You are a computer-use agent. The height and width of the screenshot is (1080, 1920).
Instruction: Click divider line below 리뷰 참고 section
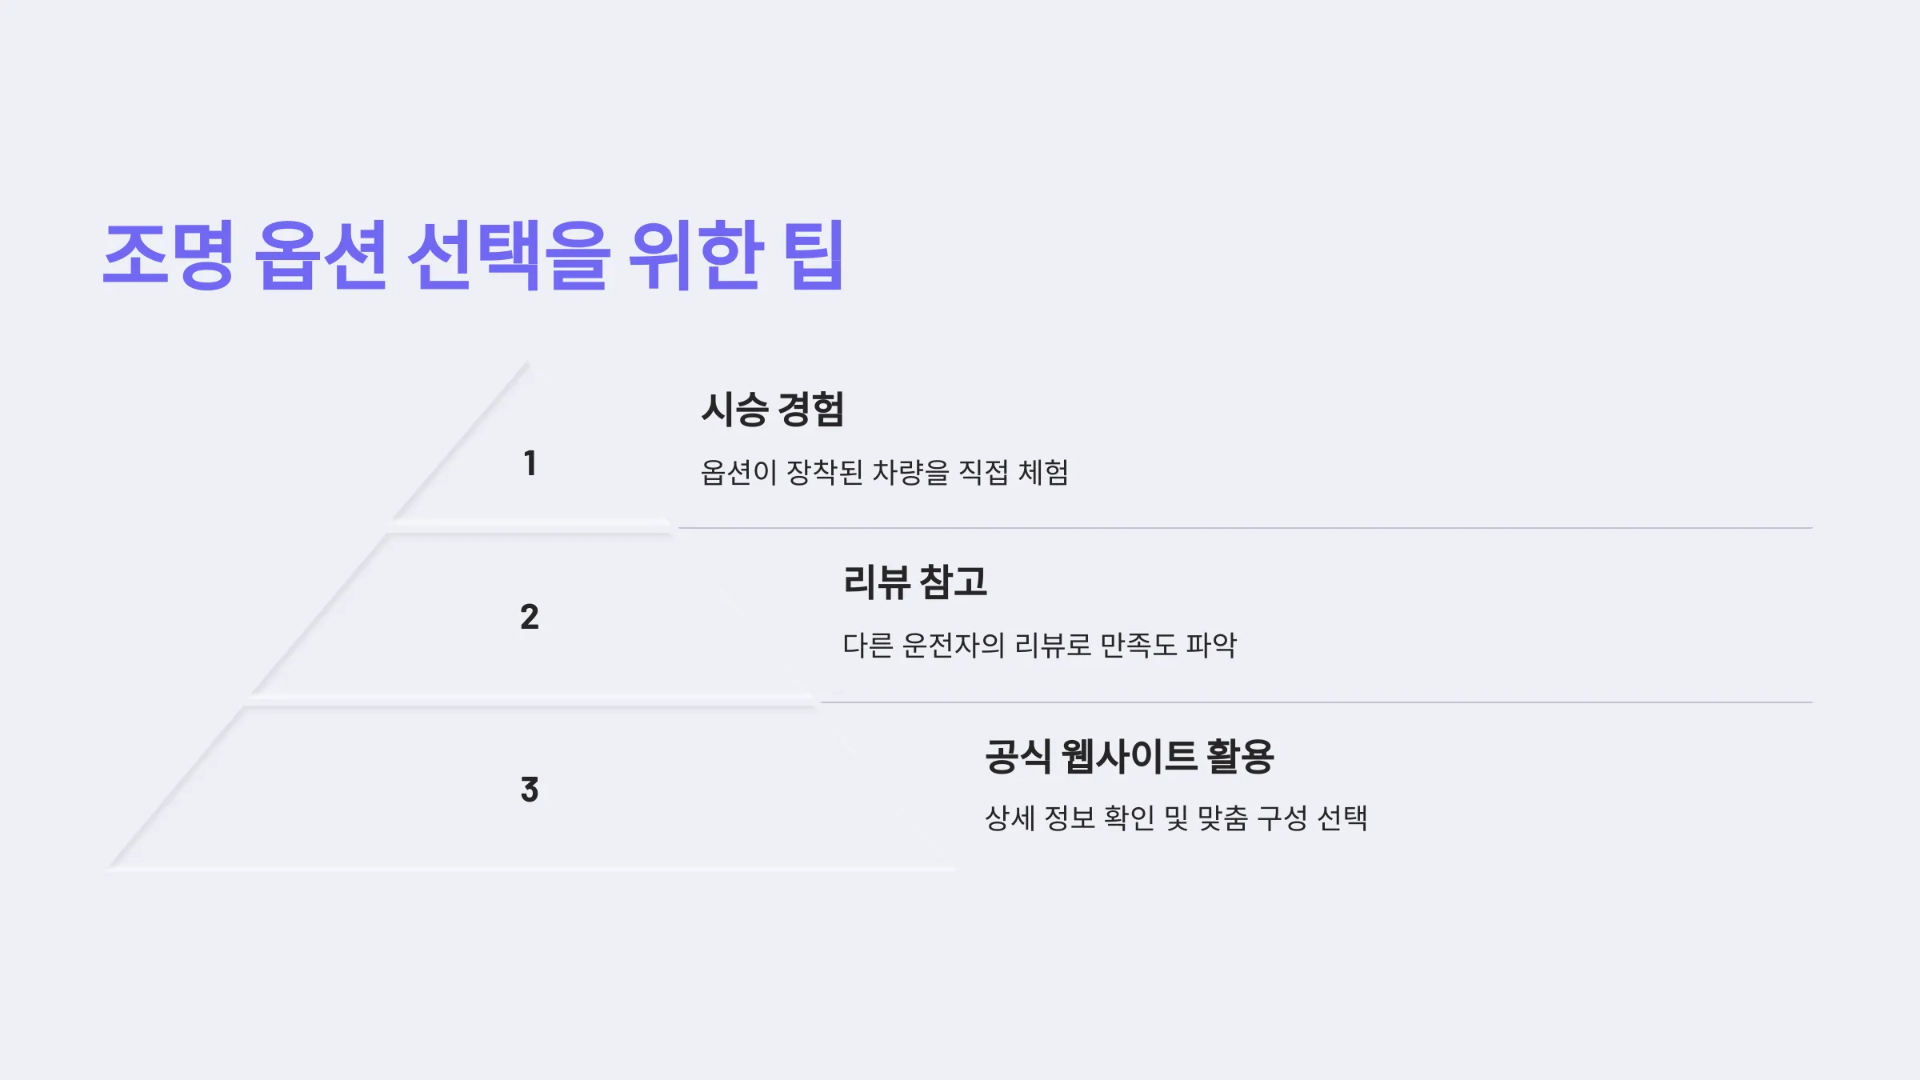pos(1316,702)
